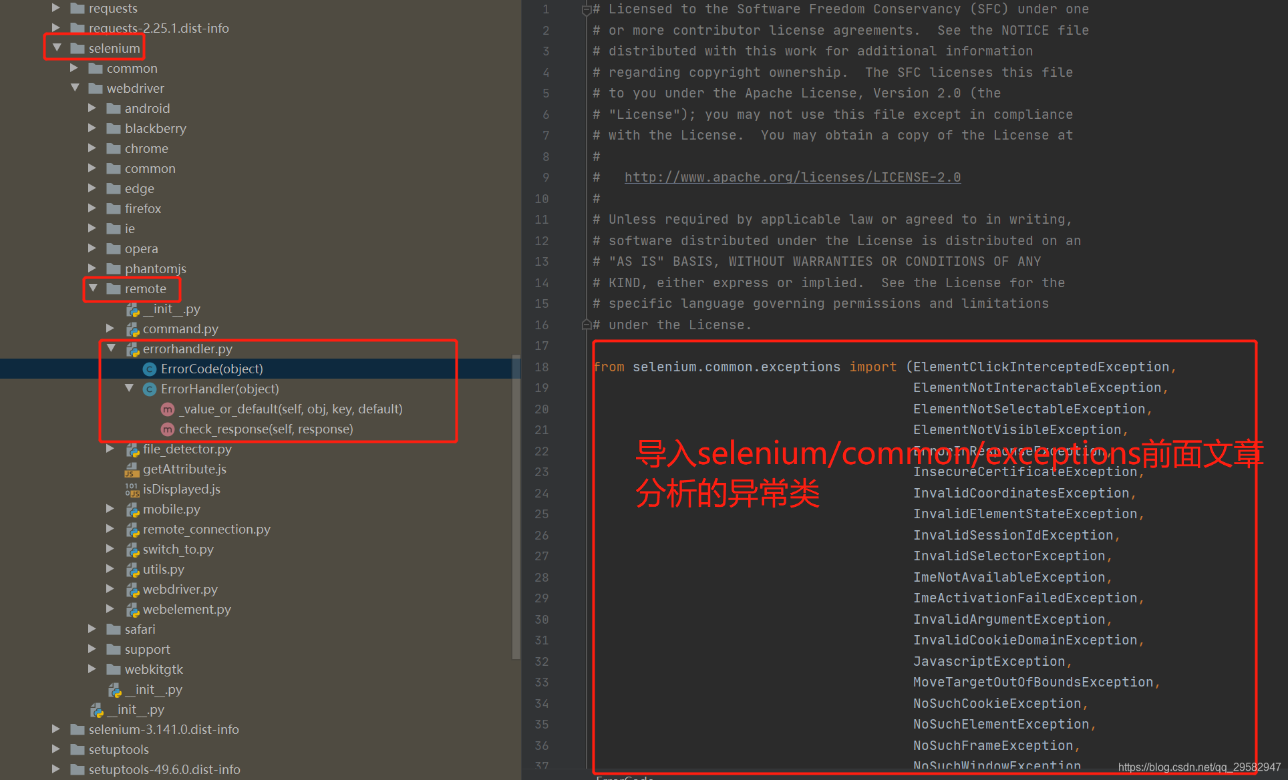Click the check_response method icon
The width and height of the screenshot is (1288, 780).
point(168,429)
